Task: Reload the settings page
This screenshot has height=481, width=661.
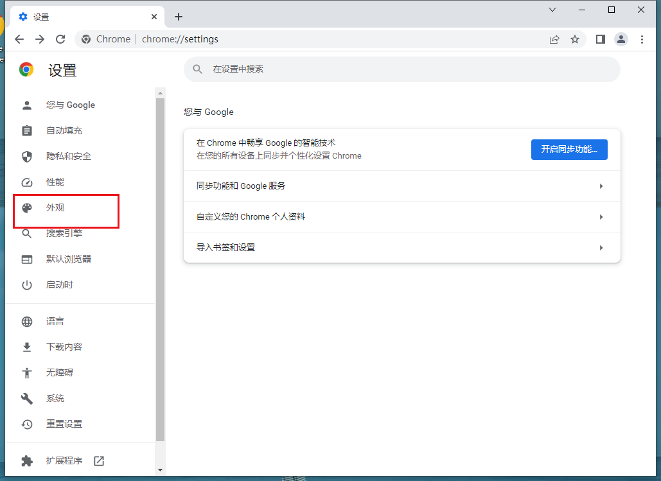Action: 60,39
